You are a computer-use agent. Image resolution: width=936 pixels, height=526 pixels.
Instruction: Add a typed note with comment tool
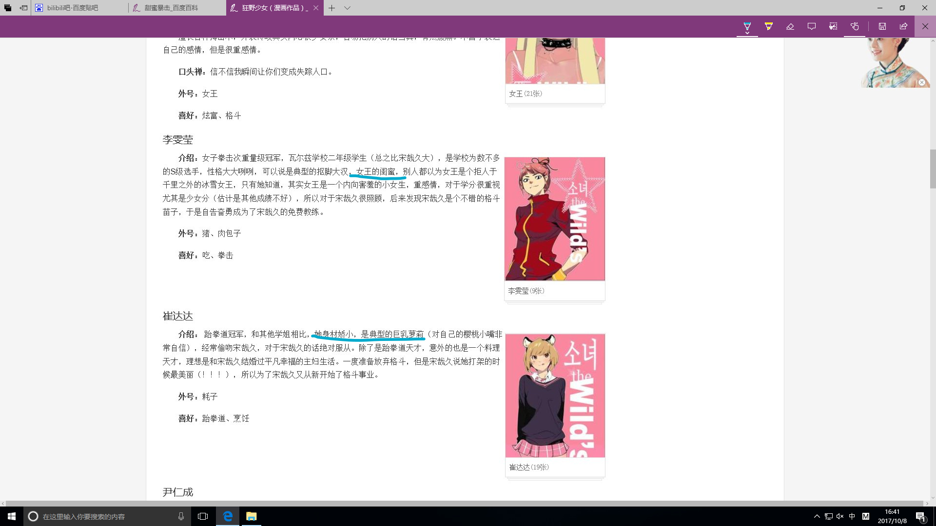812,26
